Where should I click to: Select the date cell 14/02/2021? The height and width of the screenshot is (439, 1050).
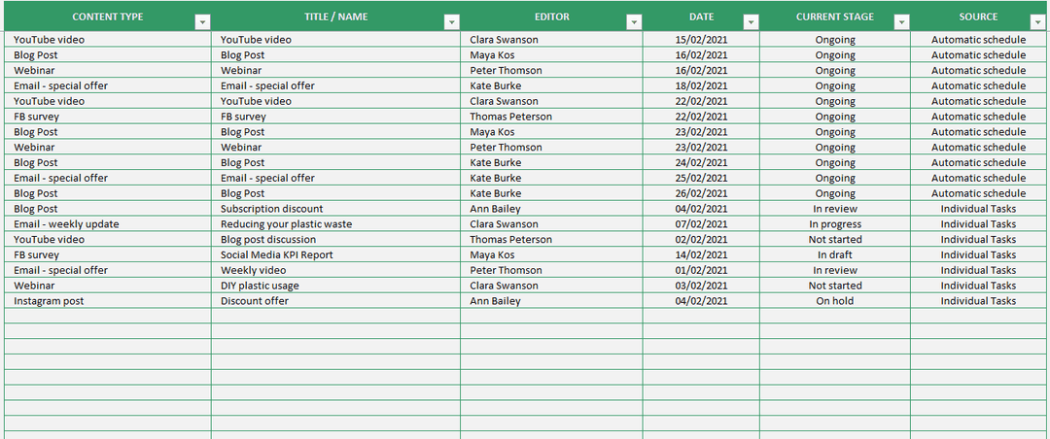click(x=701, y=254)
